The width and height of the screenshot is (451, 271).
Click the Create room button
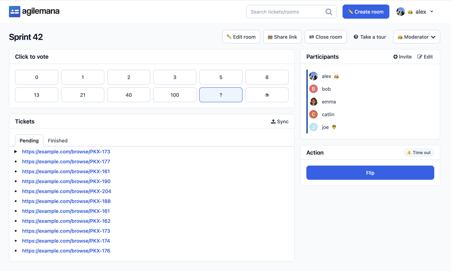coord(366,12)
